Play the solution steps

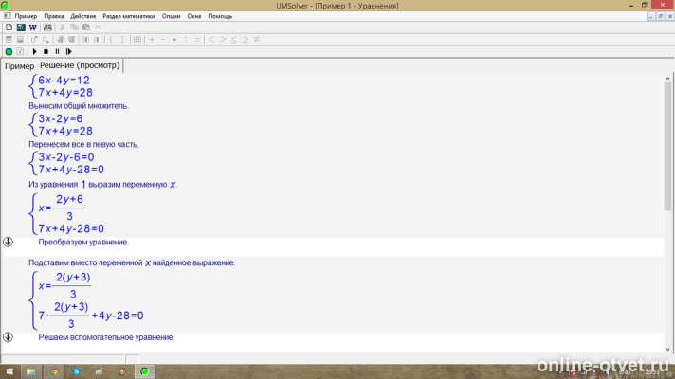point(34,51)
